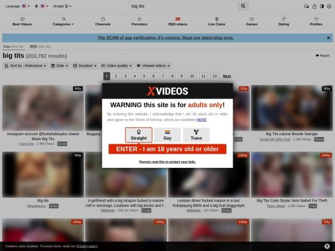Viewport: 335px width, 251px height.
Task: Switch to the RED results tab
Action: tap(40, 46)
